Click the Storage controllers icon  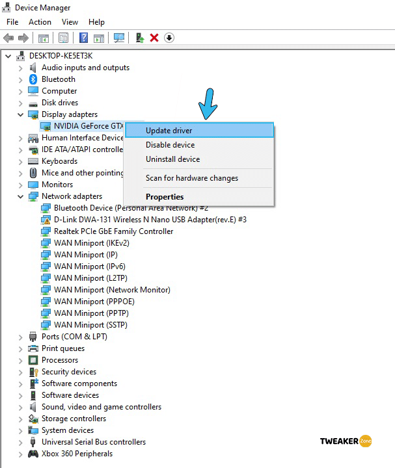33,419
